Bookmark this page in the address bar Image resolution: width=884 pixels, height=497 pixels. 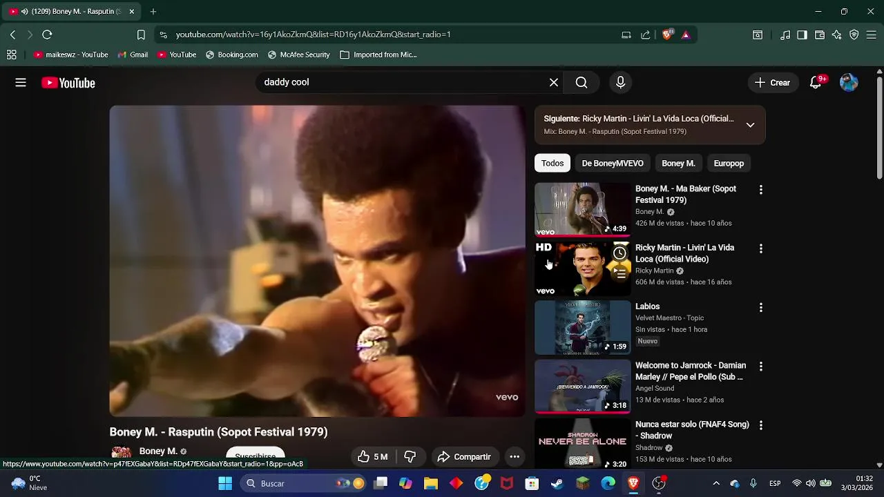pos(141,35)
